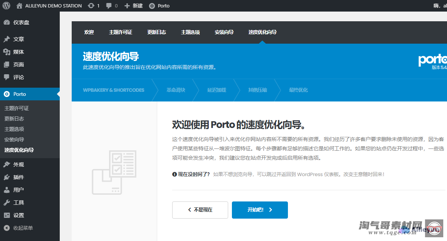Click the checklist illustration graphic
Screen dimensions: 447x241
[x=114, y=172]
